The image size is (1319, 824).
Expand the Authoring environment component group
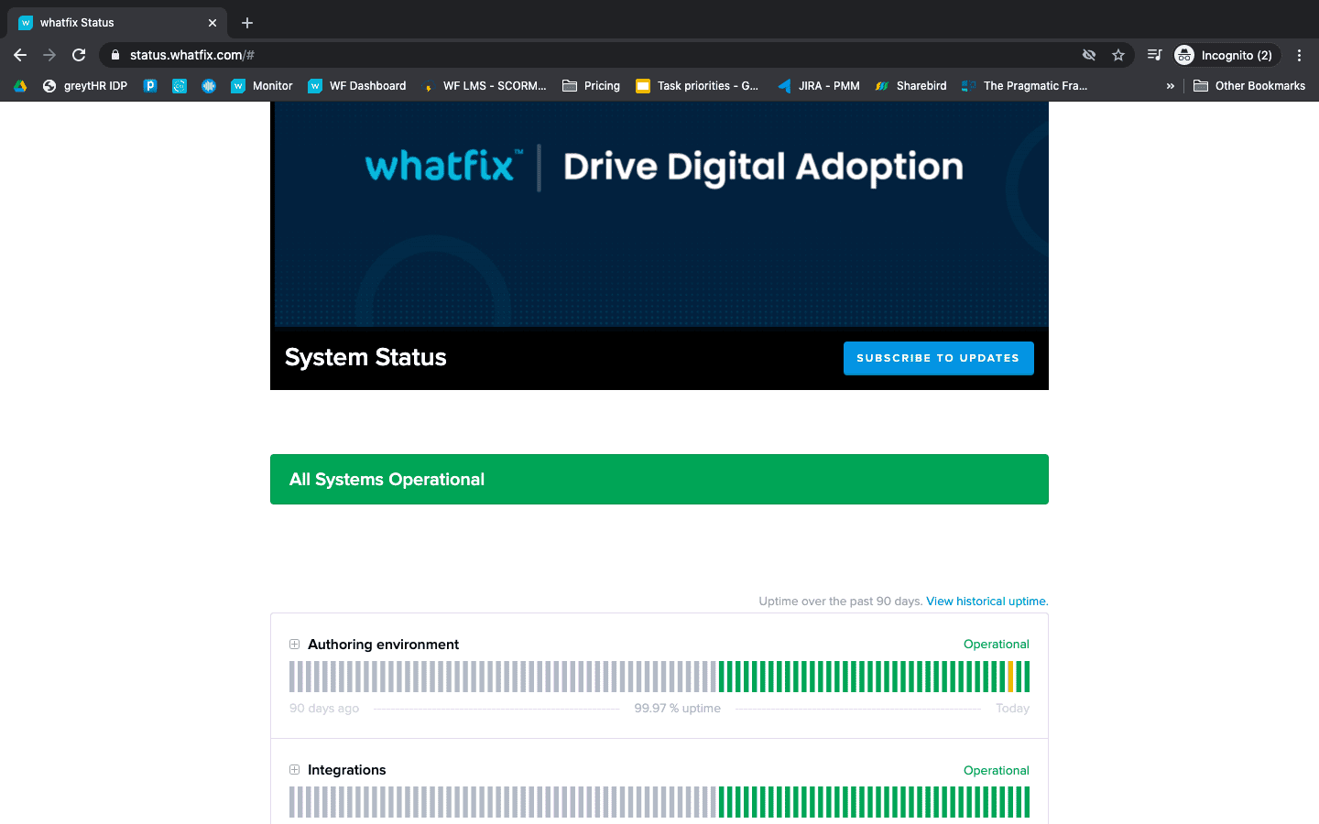pyautogui.click(x=294, y=645)
